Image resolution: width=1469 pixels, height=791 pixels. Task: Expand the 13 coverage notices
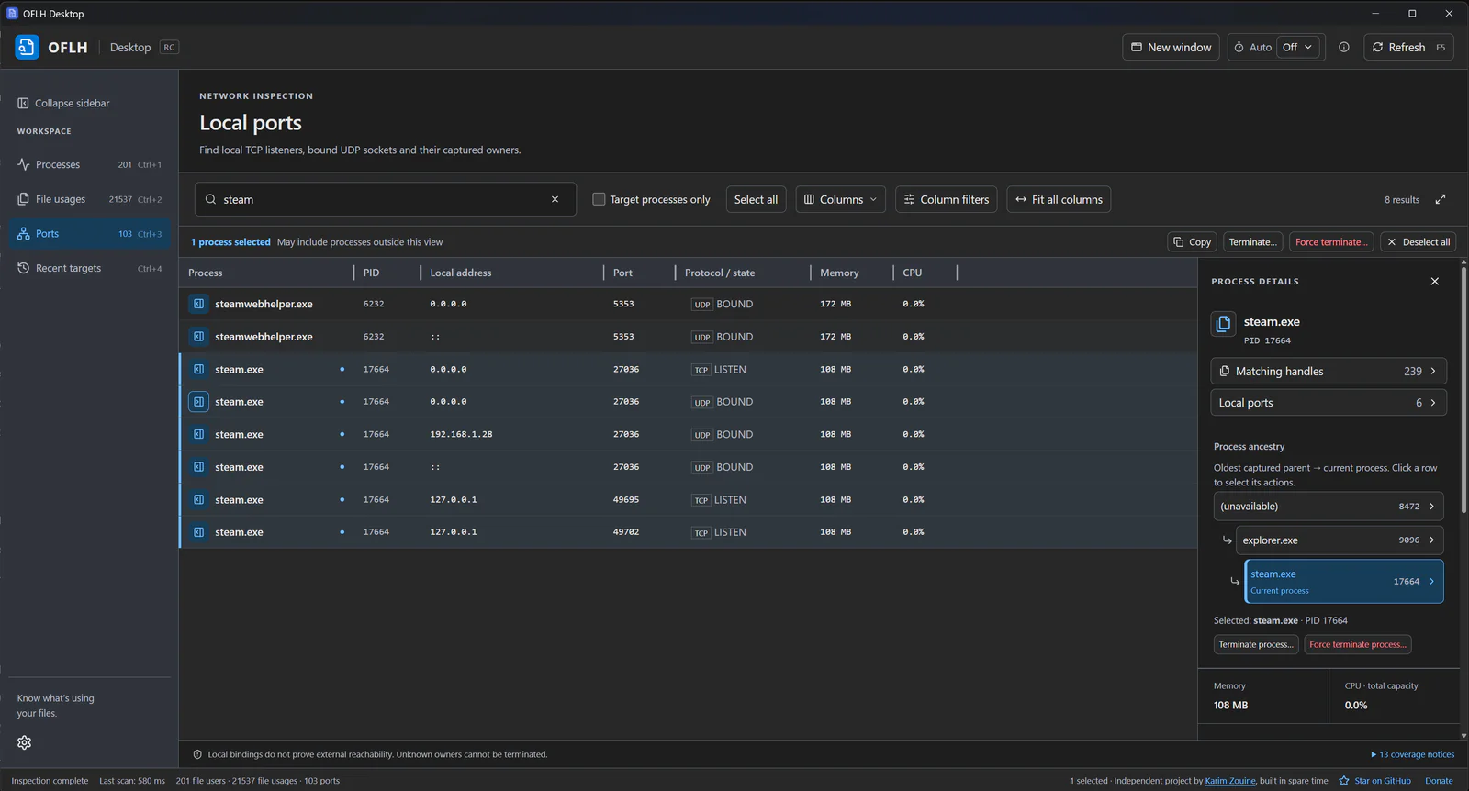pyautogui.click(x=1413, y=754)
